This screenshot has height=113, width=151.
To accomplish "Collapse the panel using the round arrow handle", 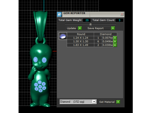I will [91, 24].
